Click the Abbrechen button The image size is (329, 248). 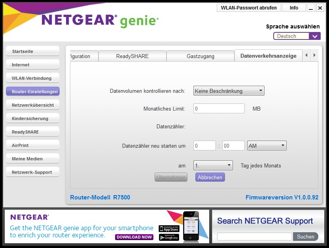[x=210, y=177]
